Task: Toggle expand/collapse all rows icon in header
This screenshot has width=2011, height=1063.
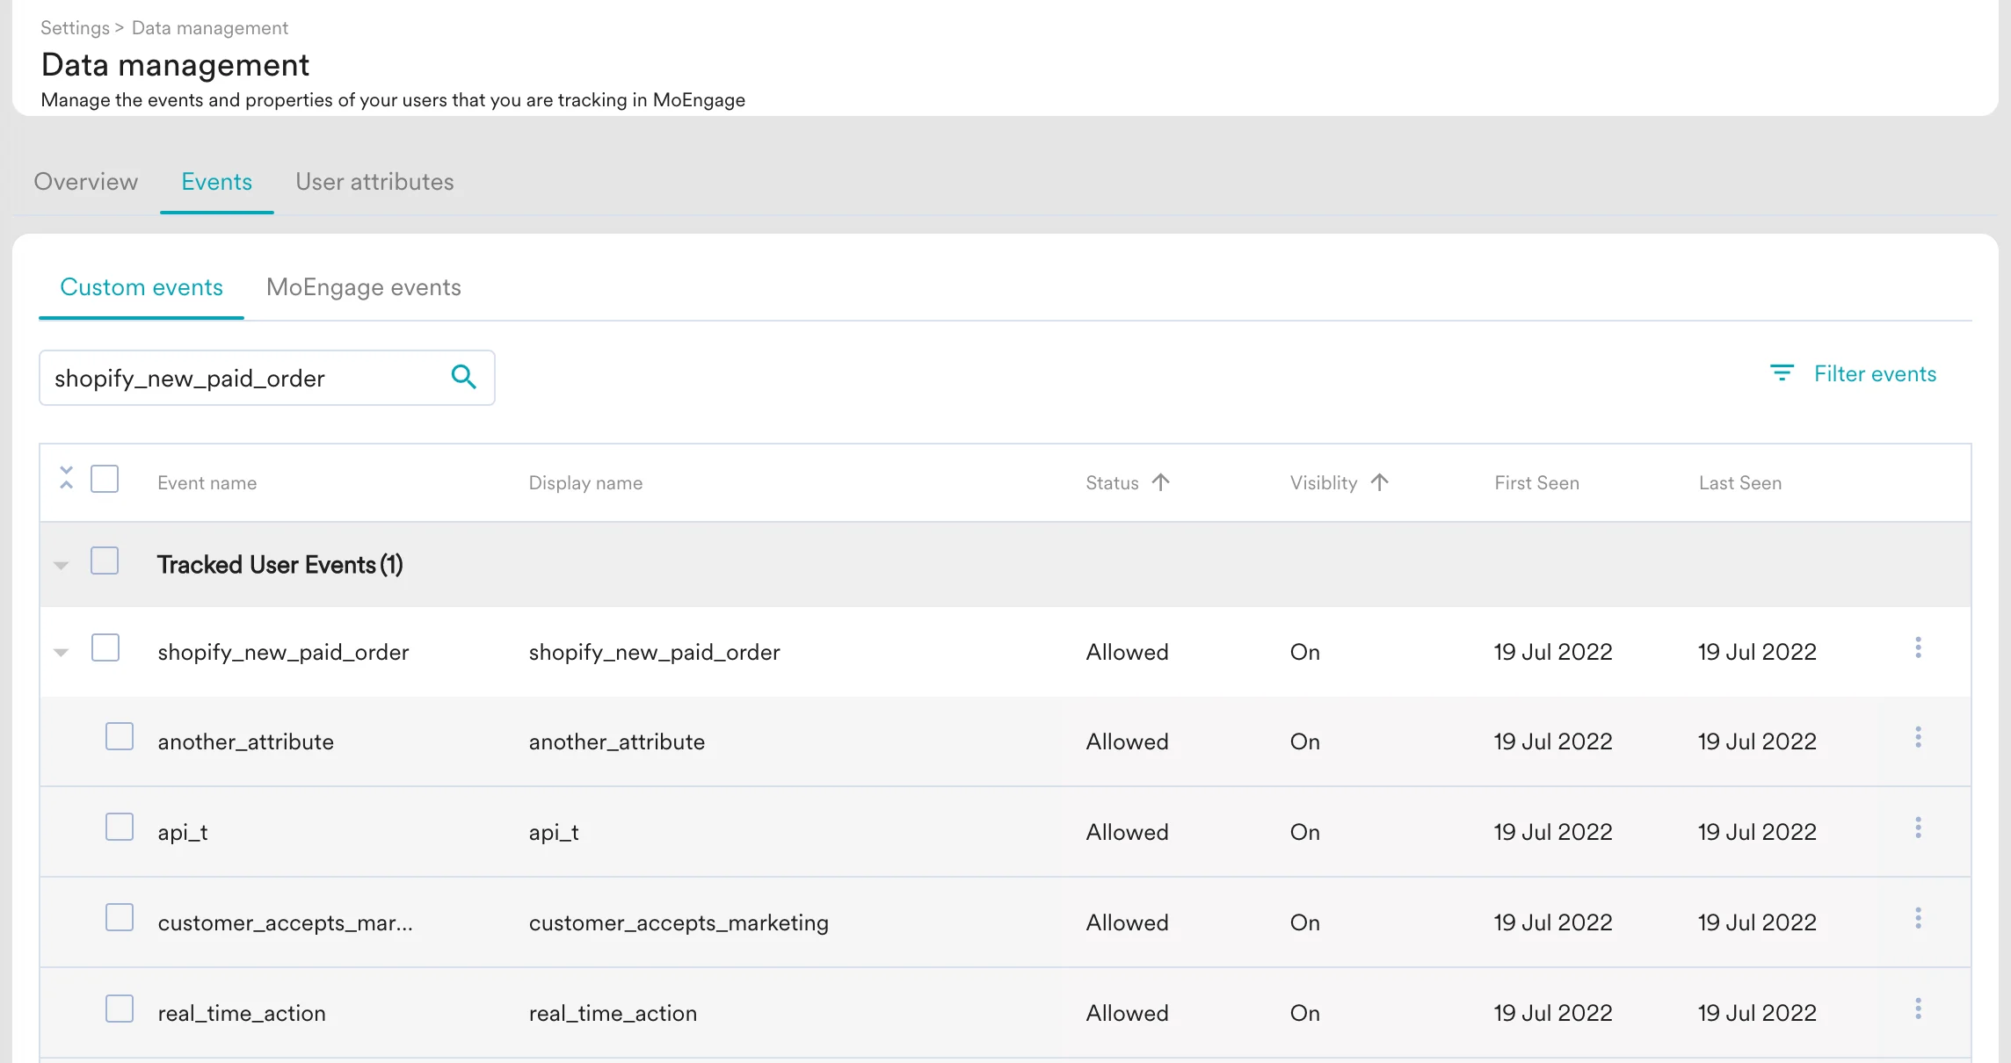Action: click(x=66, y=478)
